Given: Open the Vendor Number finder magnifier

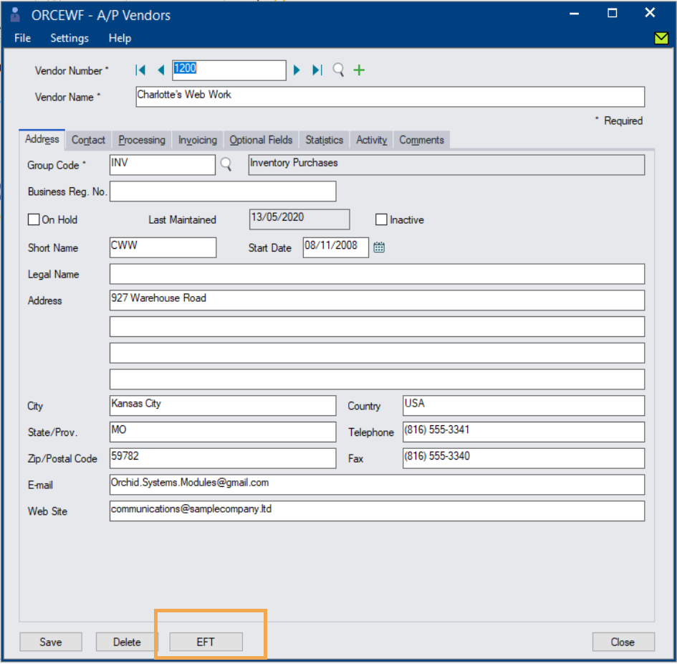Looking at the screenshot, I should pos(338,70).
